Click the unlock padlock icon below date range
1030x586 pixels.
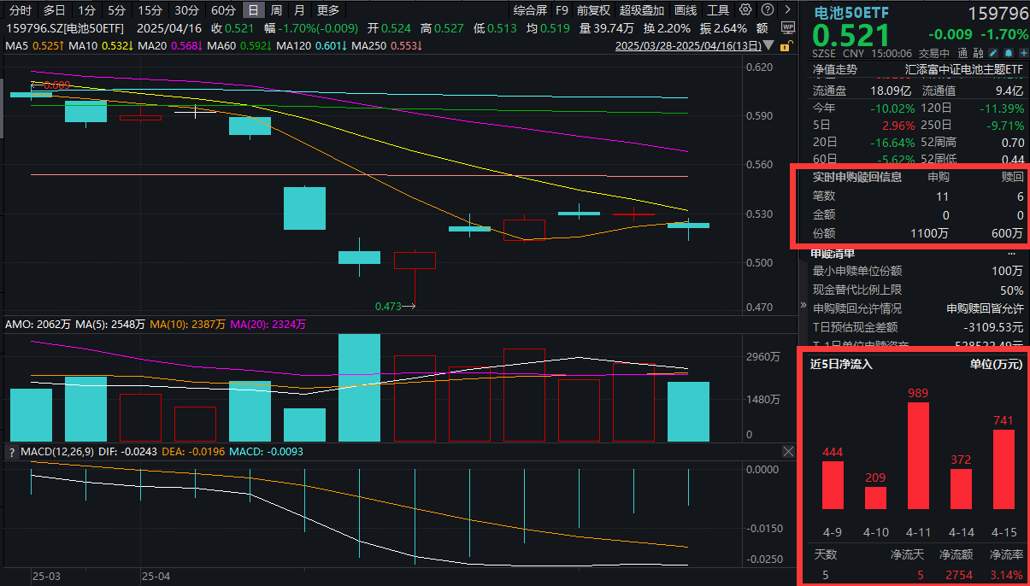click(786, 46)
